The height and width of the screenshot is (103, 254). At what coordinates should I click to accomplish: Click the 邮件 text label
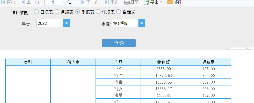click(178, 2)
